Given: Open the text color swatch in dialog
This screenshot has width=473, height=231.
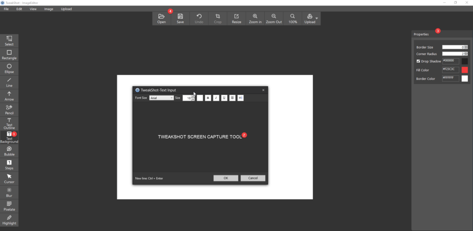Looking at the screenshot, I should (x=200, y=98).
